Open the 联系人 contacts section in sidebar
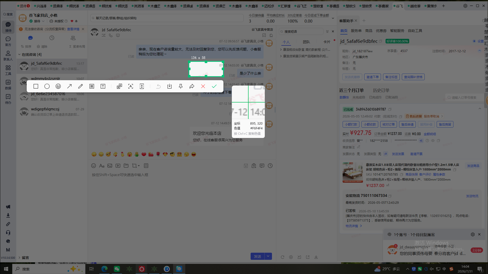Viewport: 488px width, 274px height. point(8,56)
